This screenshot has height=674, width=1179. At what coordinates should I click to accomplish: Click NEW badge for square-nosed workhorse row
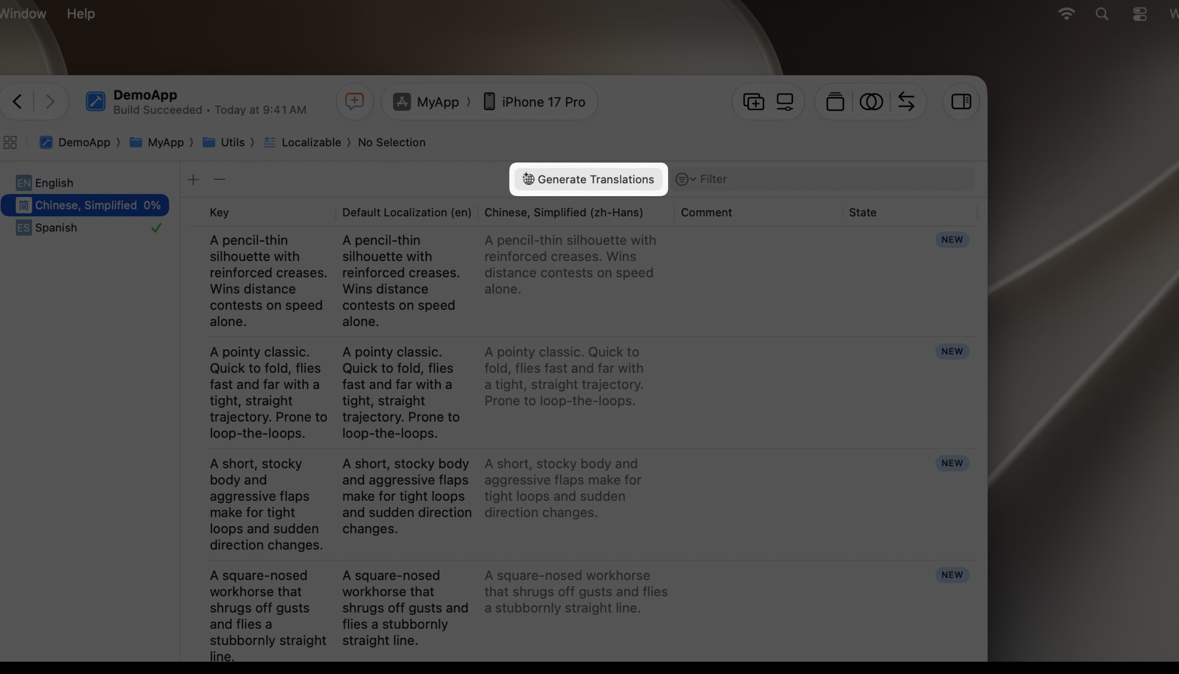(x=952, y=574)
